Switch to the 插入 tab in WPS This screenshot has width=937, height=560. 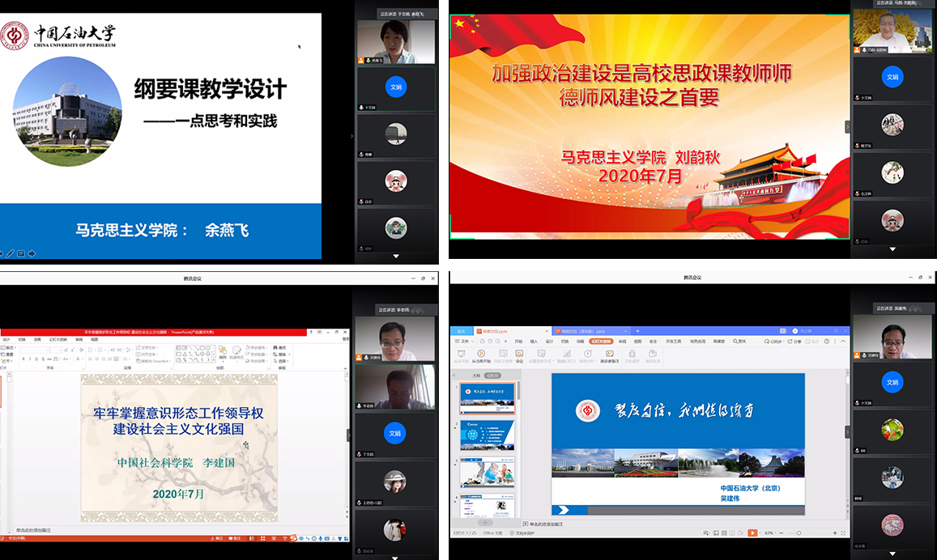click(x=534, y=342)
